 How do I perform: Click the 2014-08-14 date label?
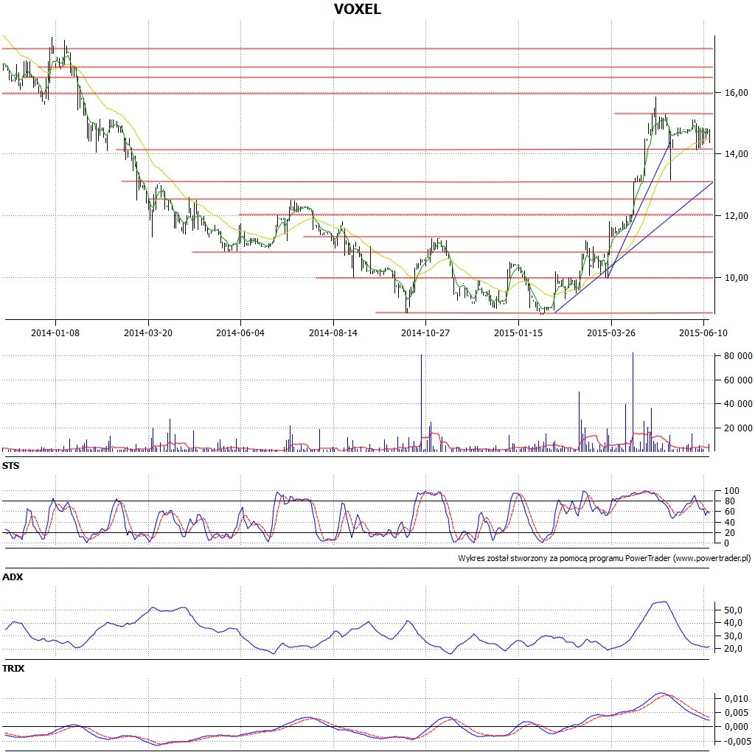[x=333, y=333]
